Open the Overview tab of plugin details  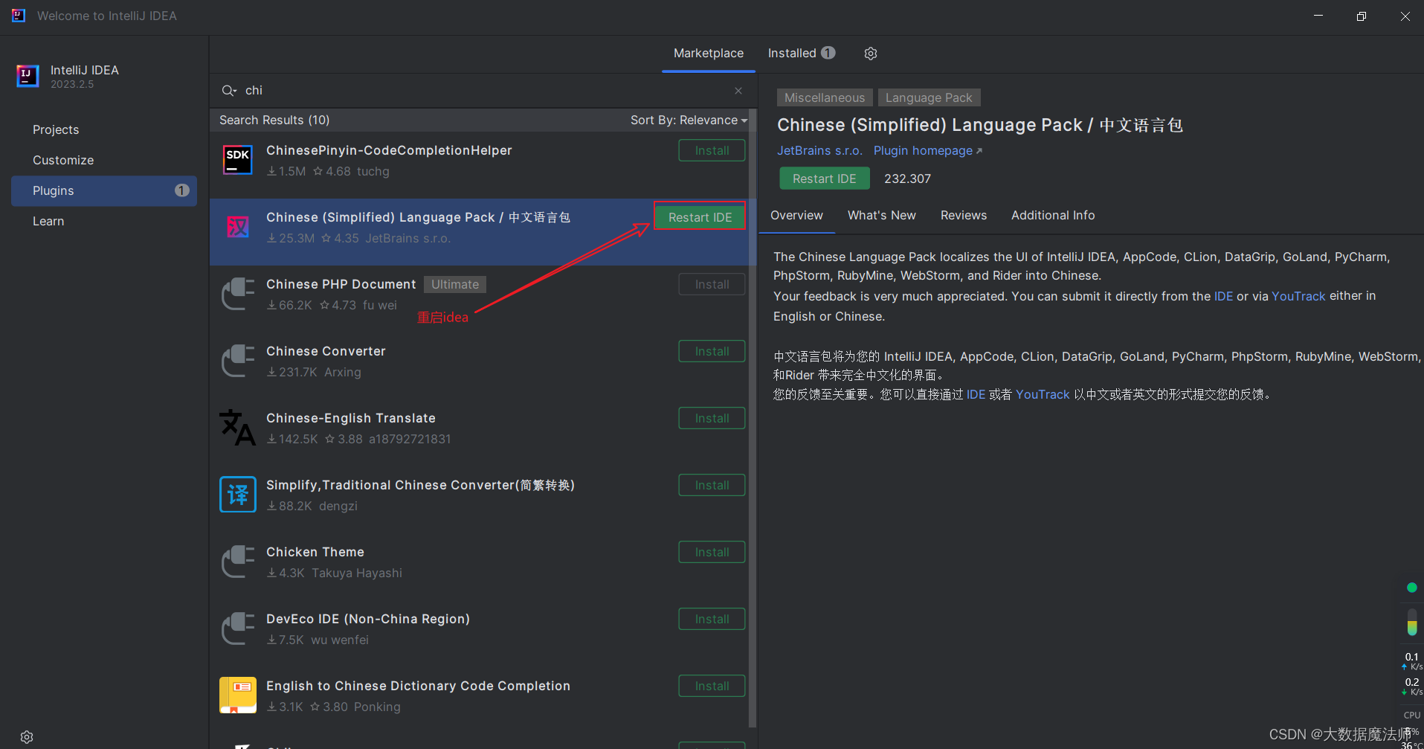pos(796,216)
